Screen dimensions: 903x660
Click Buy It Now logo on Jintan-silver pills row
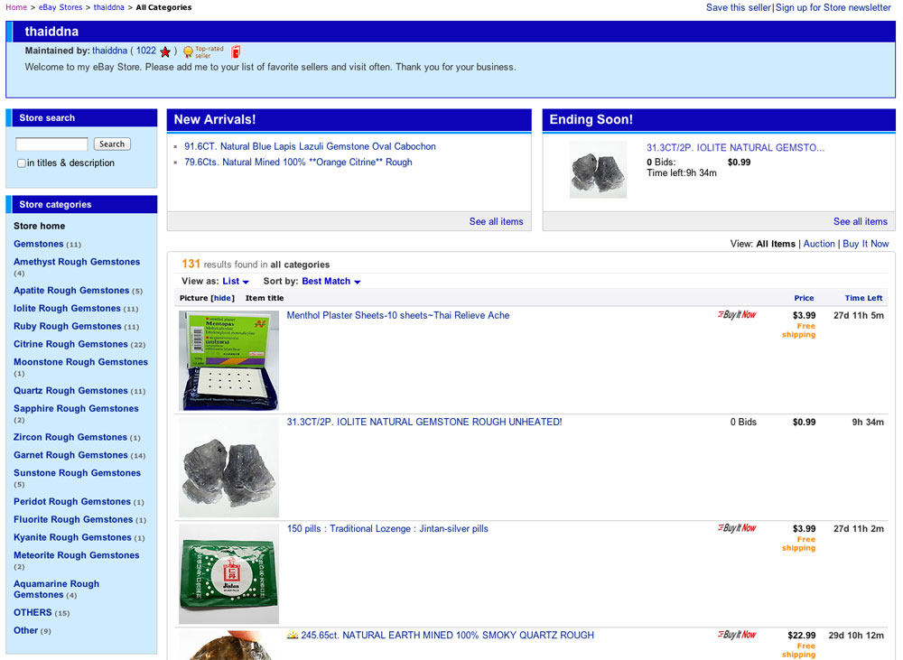point(737,528)
